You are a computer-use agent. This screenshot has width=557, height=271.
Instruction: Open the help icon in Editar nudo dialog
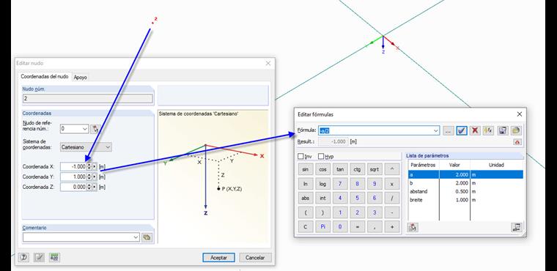23,258
